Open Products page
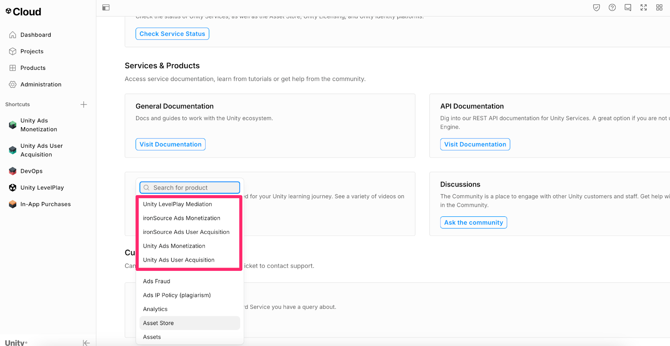Image resolution: width=670 pixels, height=346 pixels. pyautogui.click(x=33, y=68)
